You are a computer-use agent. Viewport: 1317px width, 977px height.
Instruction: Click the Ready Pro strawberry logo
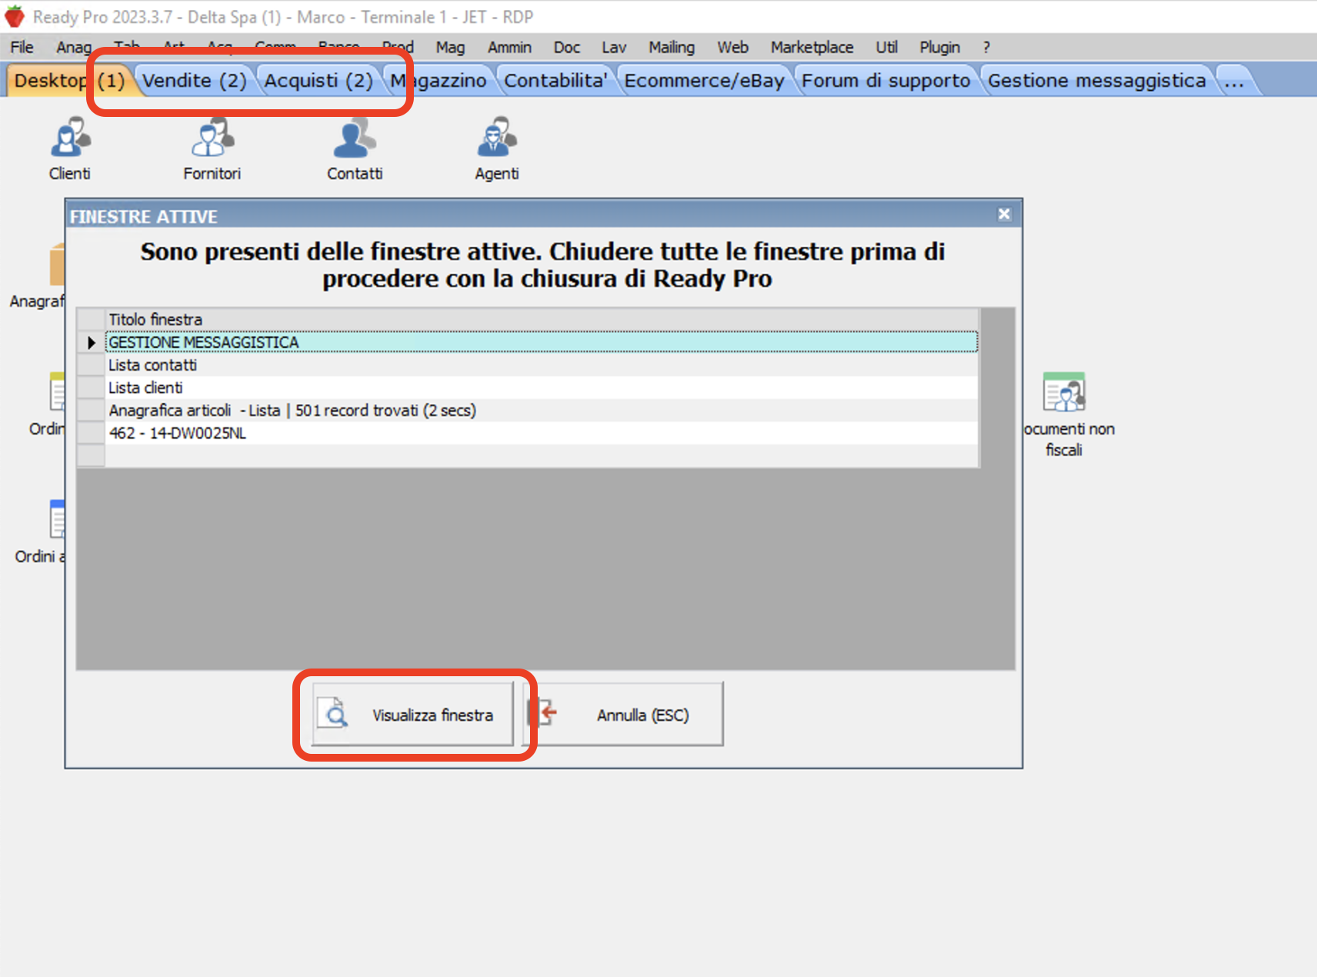pyautogui.click(x=15, y=16)
